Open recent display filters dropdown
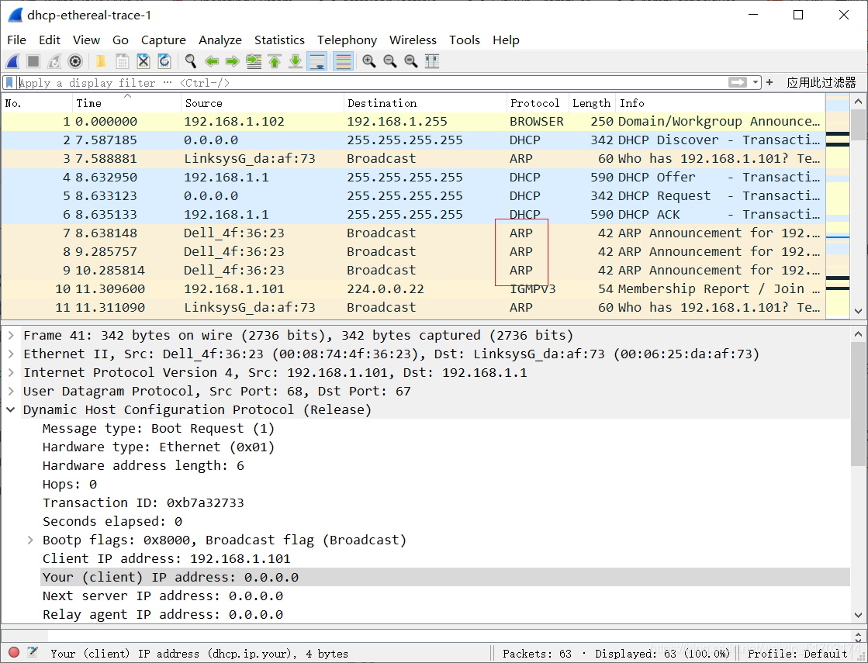 [x=756, y=82]
